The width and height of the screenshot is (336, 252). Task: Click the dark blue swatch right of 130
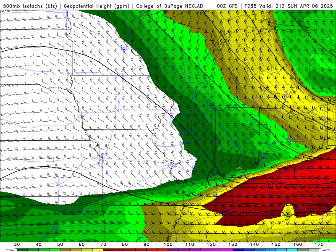tap(238, 250)
